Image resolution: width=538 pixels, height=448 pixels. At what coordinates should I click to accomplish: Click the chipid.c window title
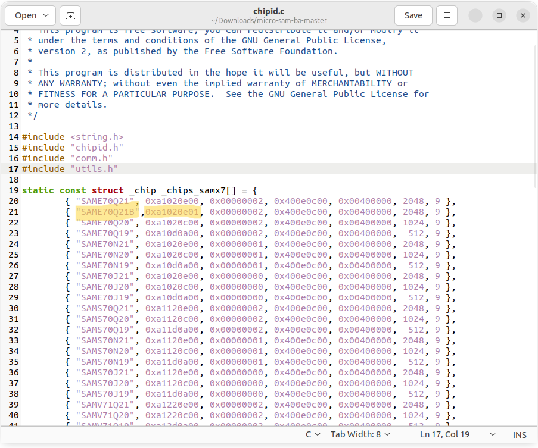(x=269, y=11)
